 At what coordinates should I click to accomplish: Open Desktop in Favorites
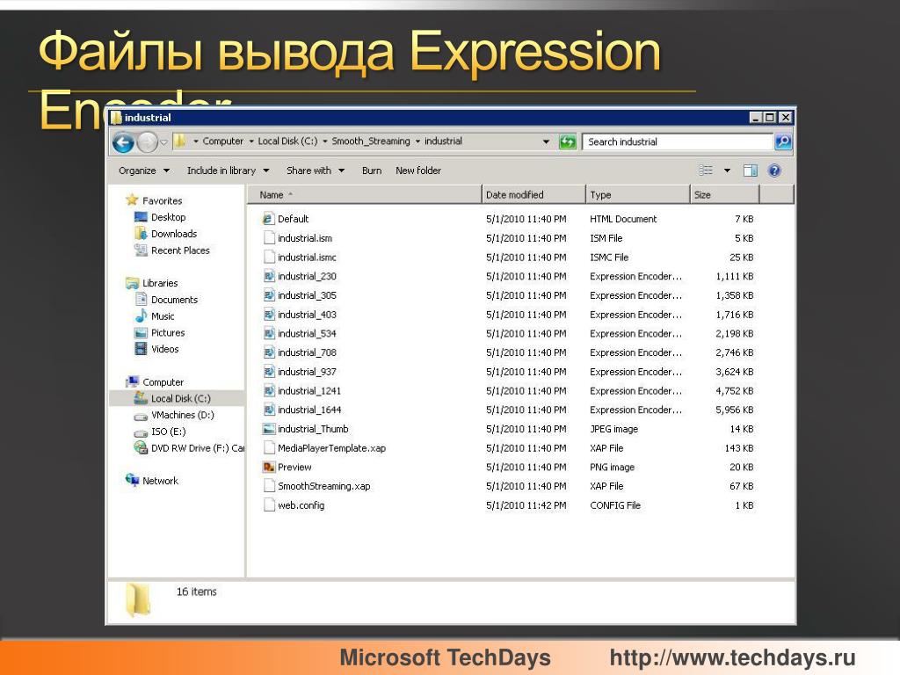(x=168, y=217)
